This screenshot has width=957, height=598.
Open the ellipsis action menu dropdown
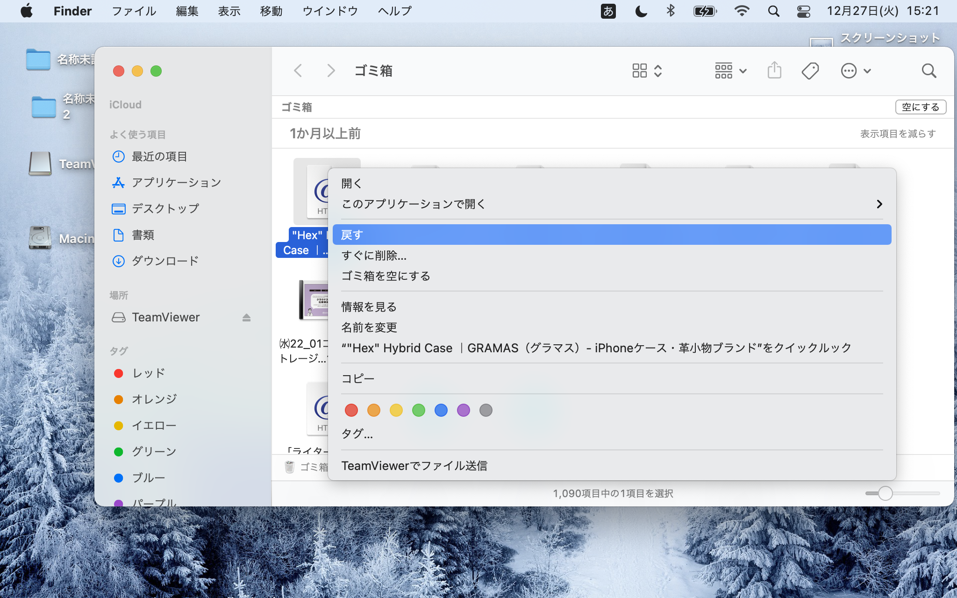click(x=855, y=71)
